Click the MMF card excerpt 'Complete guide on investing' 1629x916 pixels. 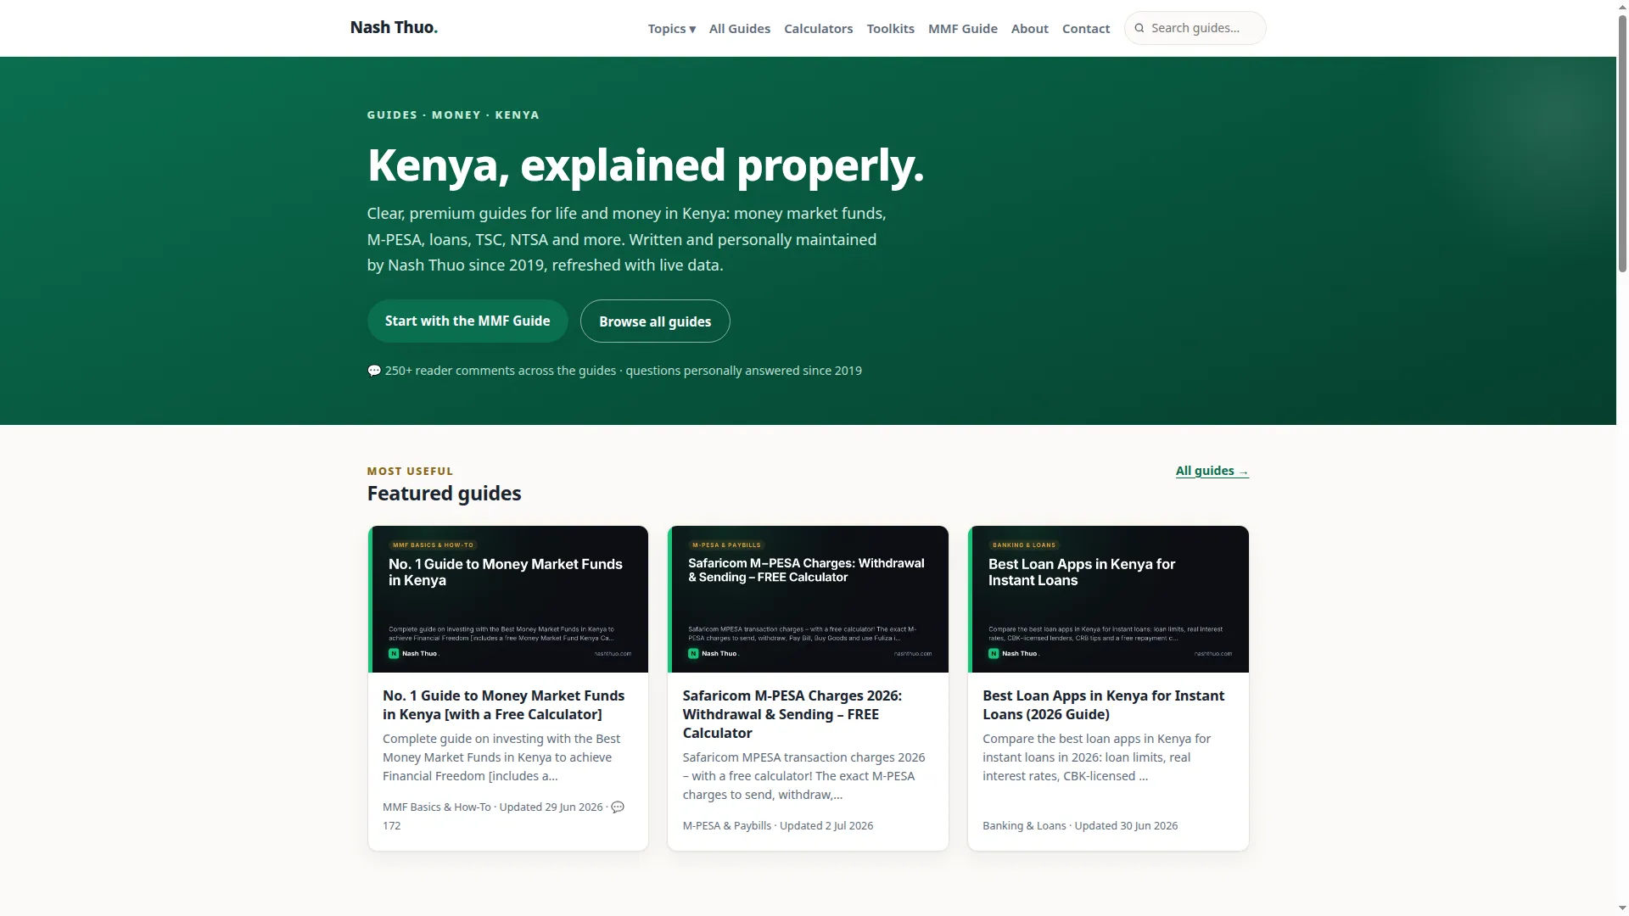[501, 757]
